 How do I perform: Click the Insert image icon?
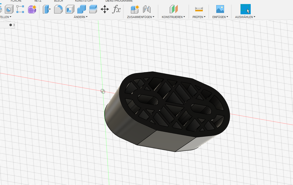click(x=220, y=9)
